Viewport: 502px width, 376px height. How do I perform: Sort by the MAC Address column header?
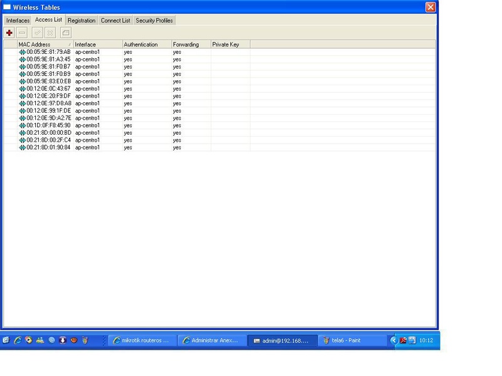point(45,44)
